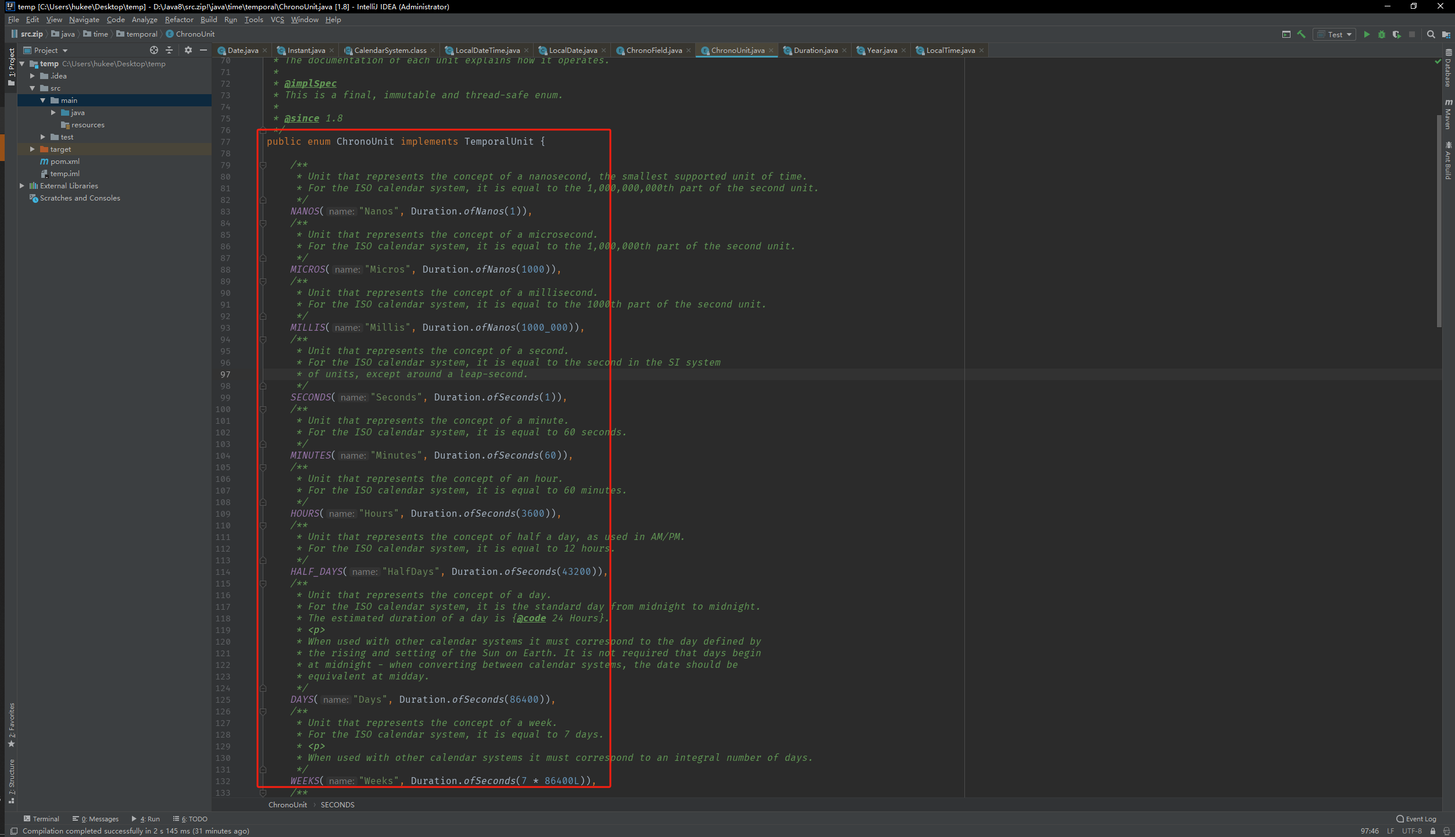Start debugging using the bug icon

point(1381,34)
